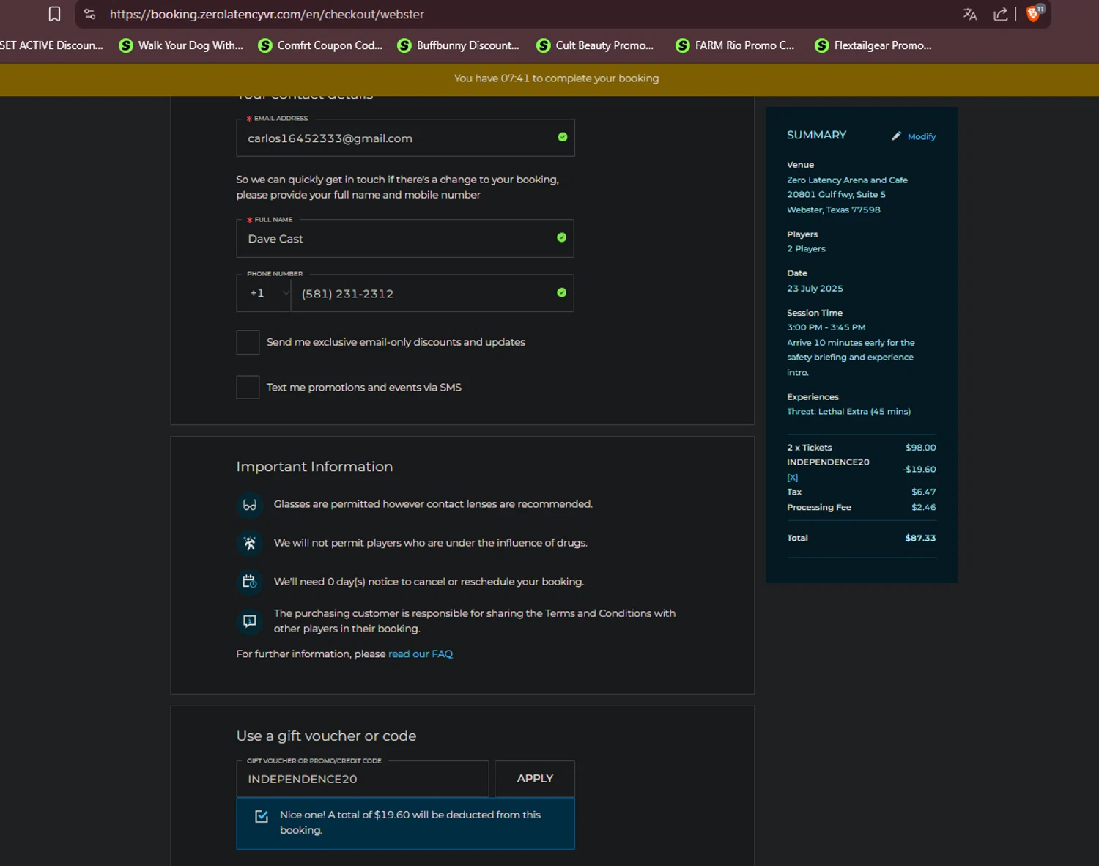Open the Buffbunny Discount... bookmark

tap(459, 45)
